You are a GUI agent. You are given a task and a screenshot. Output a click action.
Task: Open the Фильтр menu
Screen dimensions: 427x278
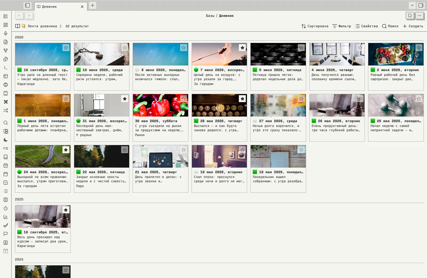pyautogui.click(x=342, y=26)
